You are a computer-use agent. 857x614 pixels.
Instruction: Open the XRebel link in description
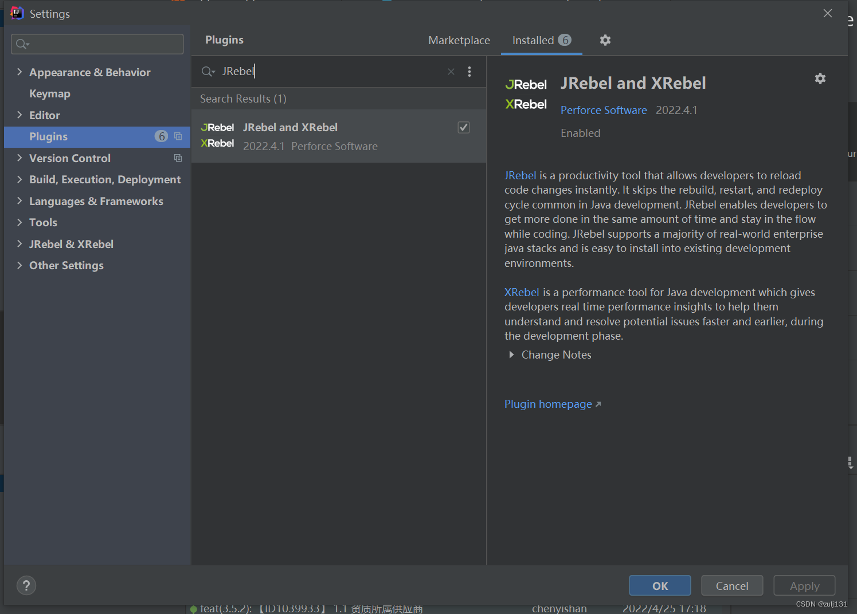click(x=522, y=292)
